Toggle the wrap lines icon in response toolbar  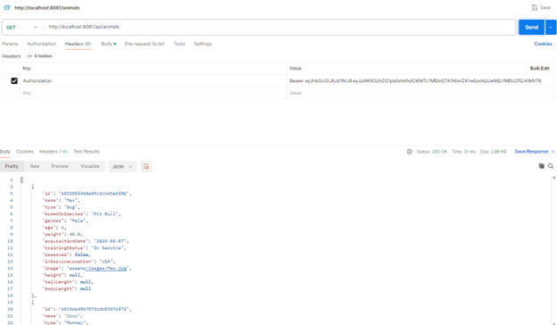(x=146, y=167)
